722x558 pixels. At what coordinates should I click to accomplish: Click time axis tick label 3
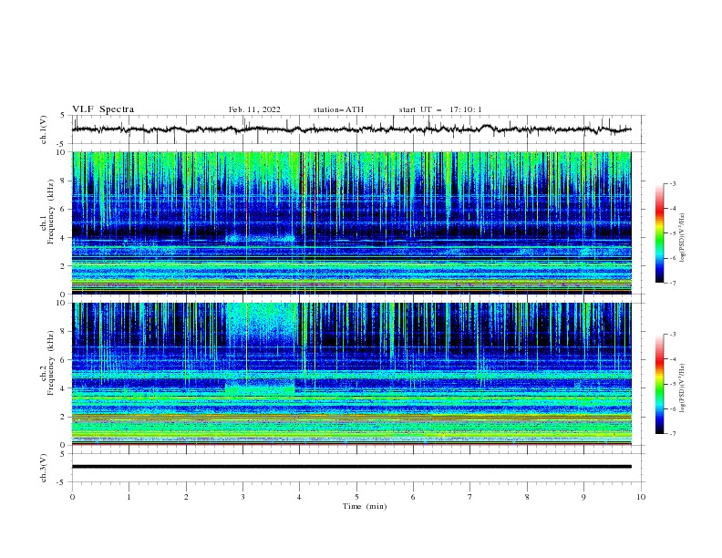(x=242, y=497)
